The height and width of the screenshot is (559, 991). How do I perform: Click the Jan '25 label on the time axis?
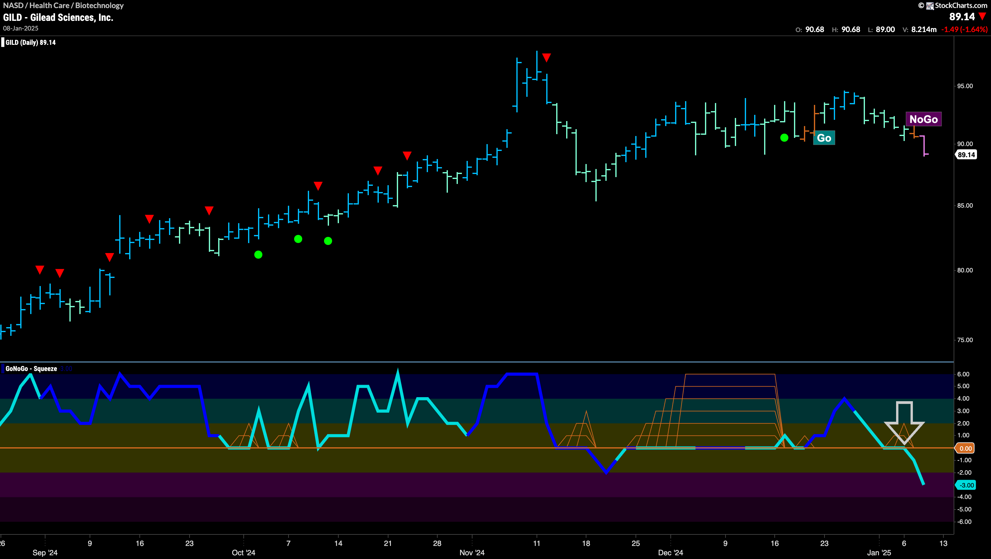tap(879, 552)
